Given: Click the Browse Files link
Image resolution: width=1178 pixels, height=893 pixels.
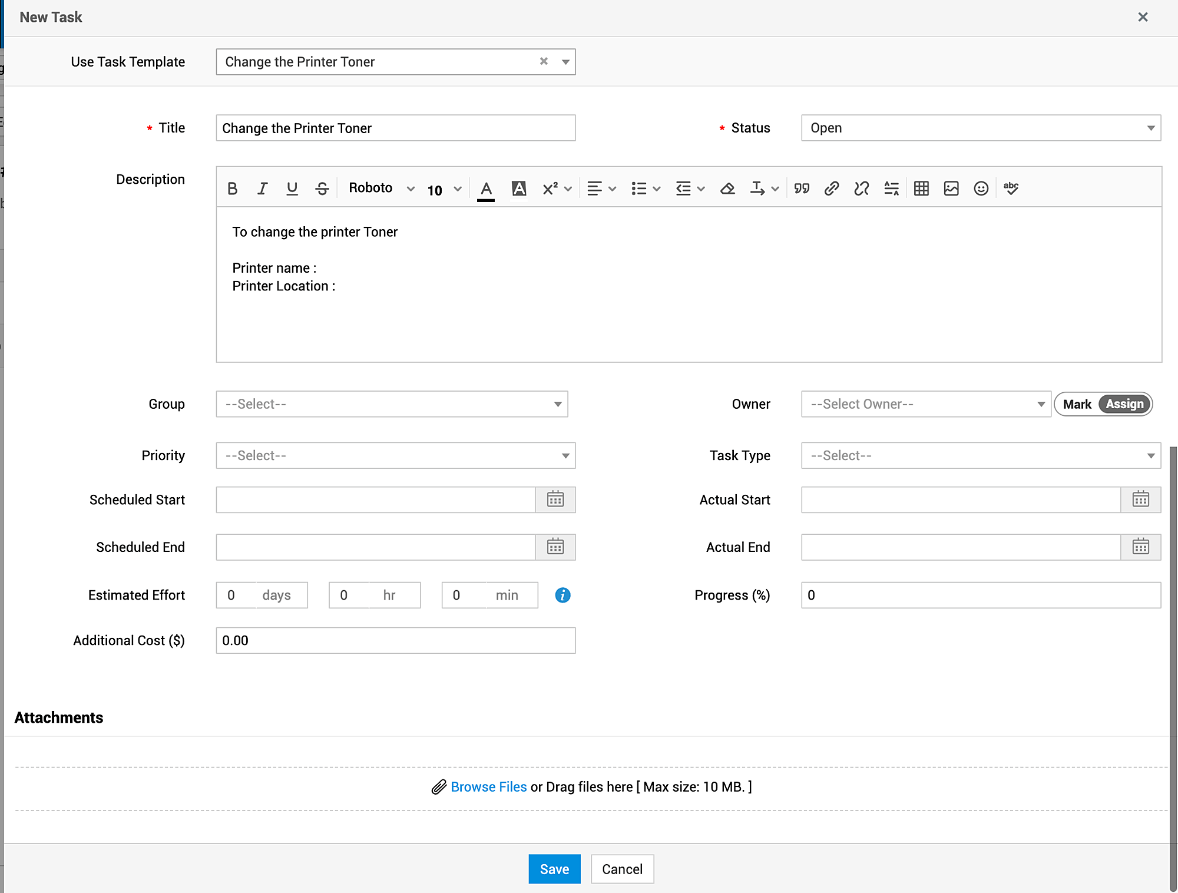Looking at the screenshot, I should (488, 787).
